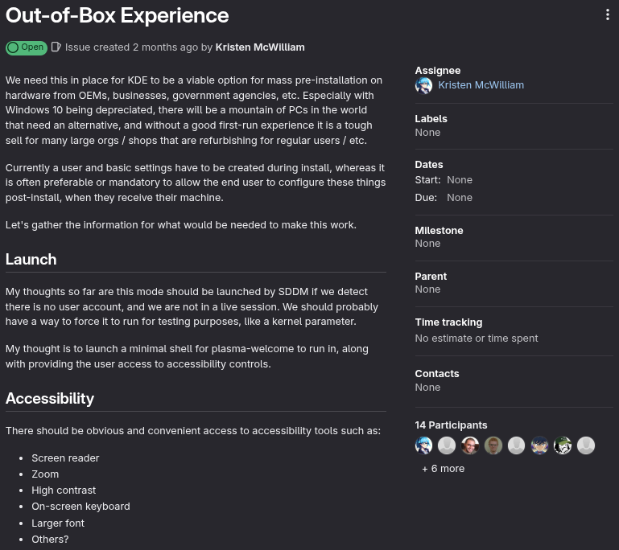Click third participant avatar, smiling man photo

pyautogui.click(x=470, y=445)
